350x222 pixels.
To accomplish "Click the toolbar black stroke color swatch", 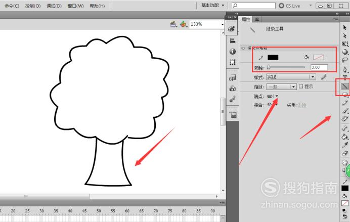I will pyautogui.click(x=344, y=188).
